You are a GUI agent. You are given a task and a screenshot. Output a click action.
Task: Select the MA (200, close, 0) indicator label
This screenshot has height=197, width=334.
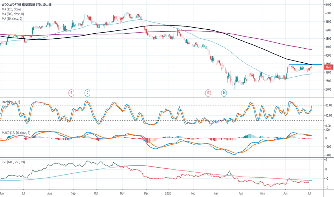tap(13, 14)
